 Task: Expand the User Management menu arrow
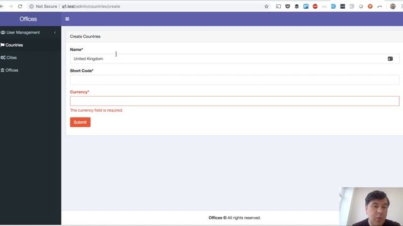[x=55, y=33]
